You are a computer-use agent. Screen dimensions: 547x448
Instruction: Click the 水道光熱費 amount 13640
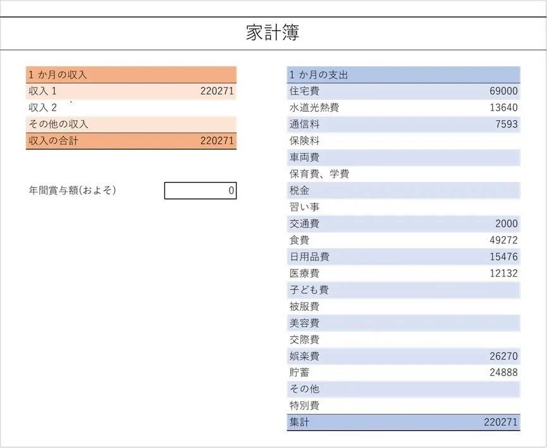click(503, 107)
